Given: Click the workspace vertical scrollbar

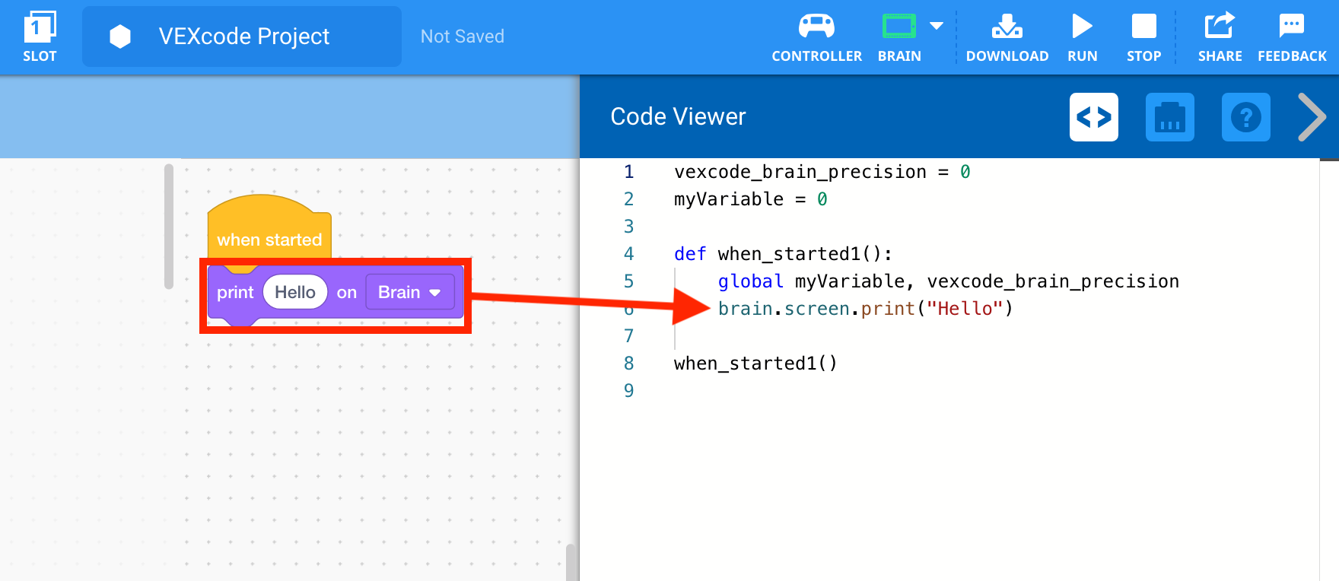Looking at the screenshot, I should [x=169, y=227].
